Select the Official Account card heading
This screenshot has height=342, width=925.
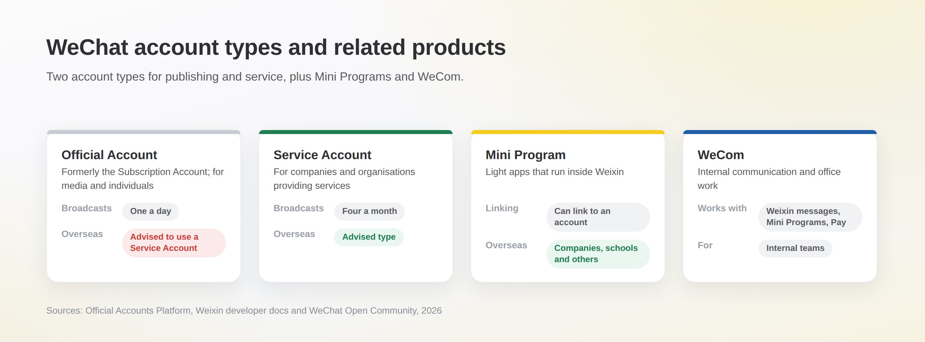click(x=109, y=155)
